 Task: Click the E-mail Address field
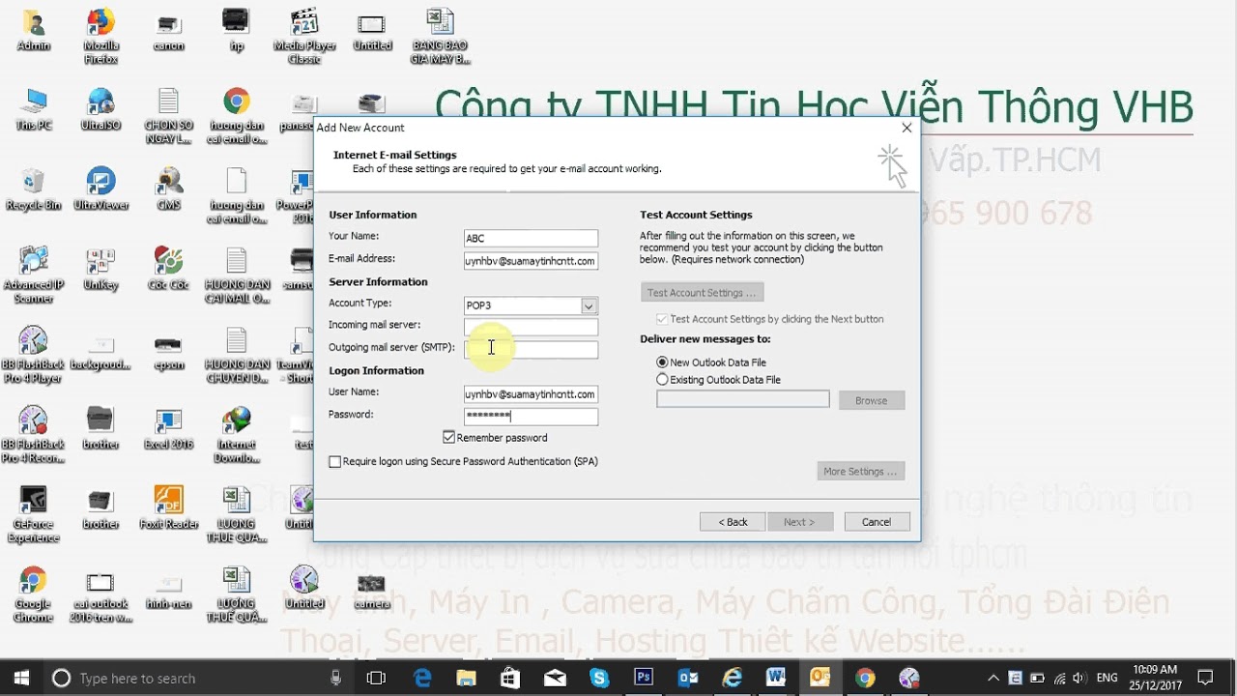pyautogui.click(x=531, y=261)
